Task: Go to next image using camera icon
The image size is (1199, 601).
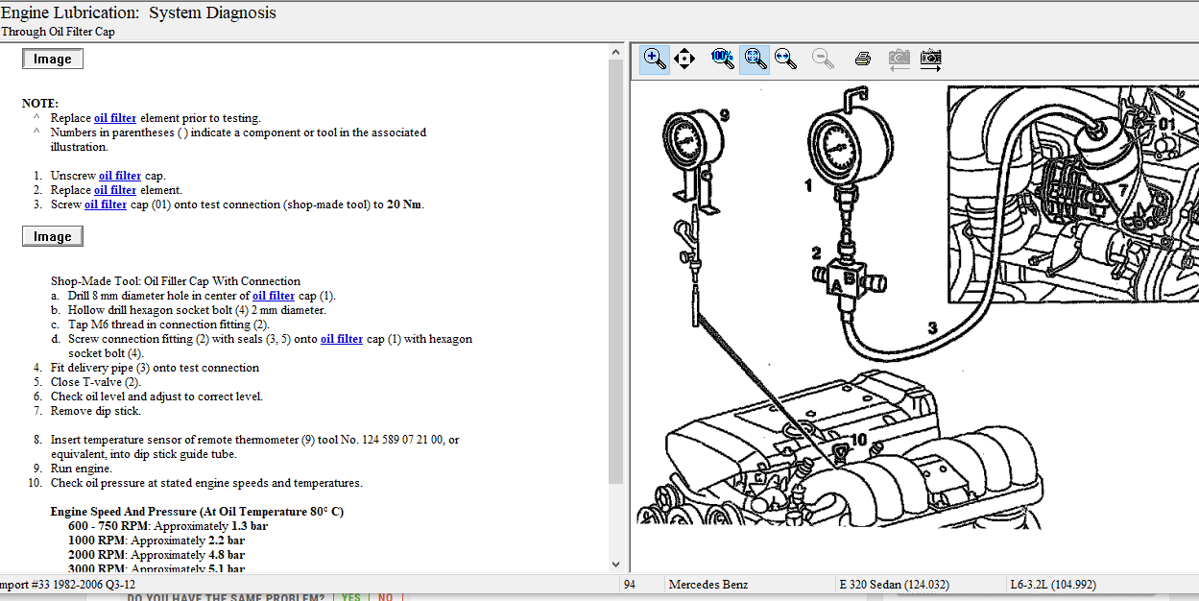Action: pos(930,59)
